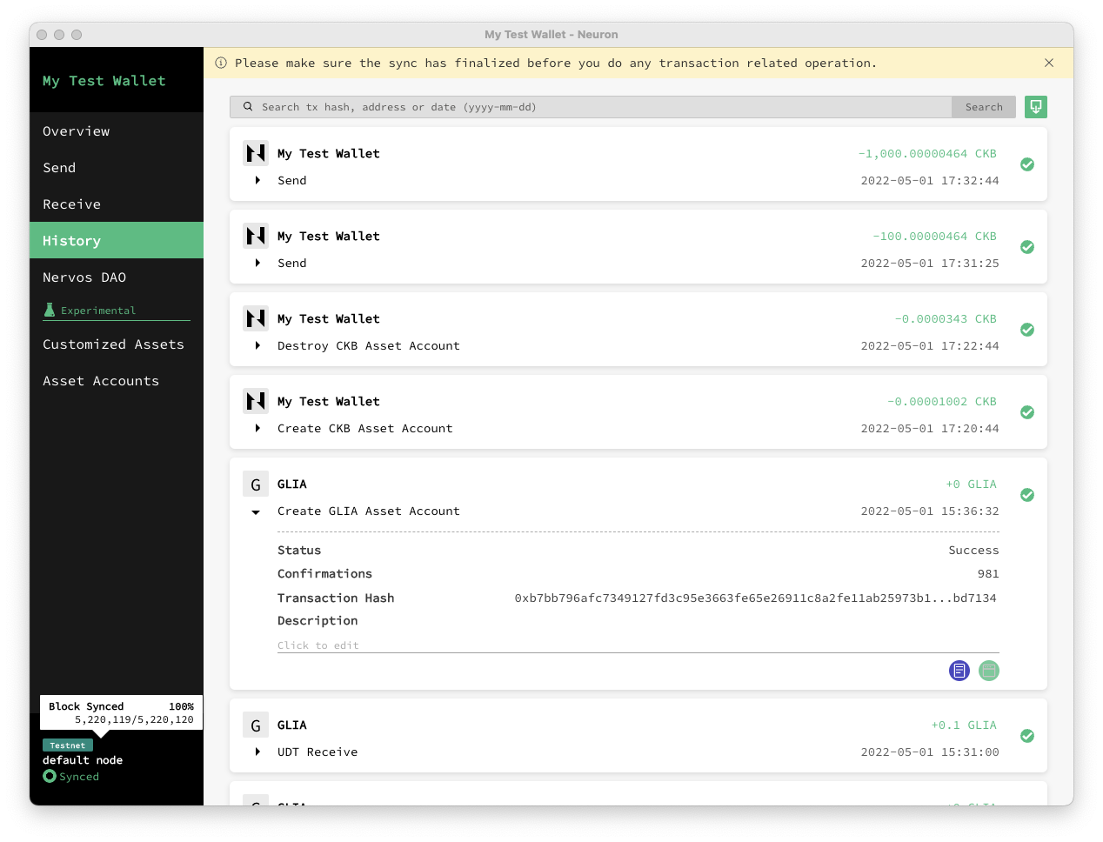The image size is (1103, 842).
Task: Click default node network label
Action: (x=83, y=760)
